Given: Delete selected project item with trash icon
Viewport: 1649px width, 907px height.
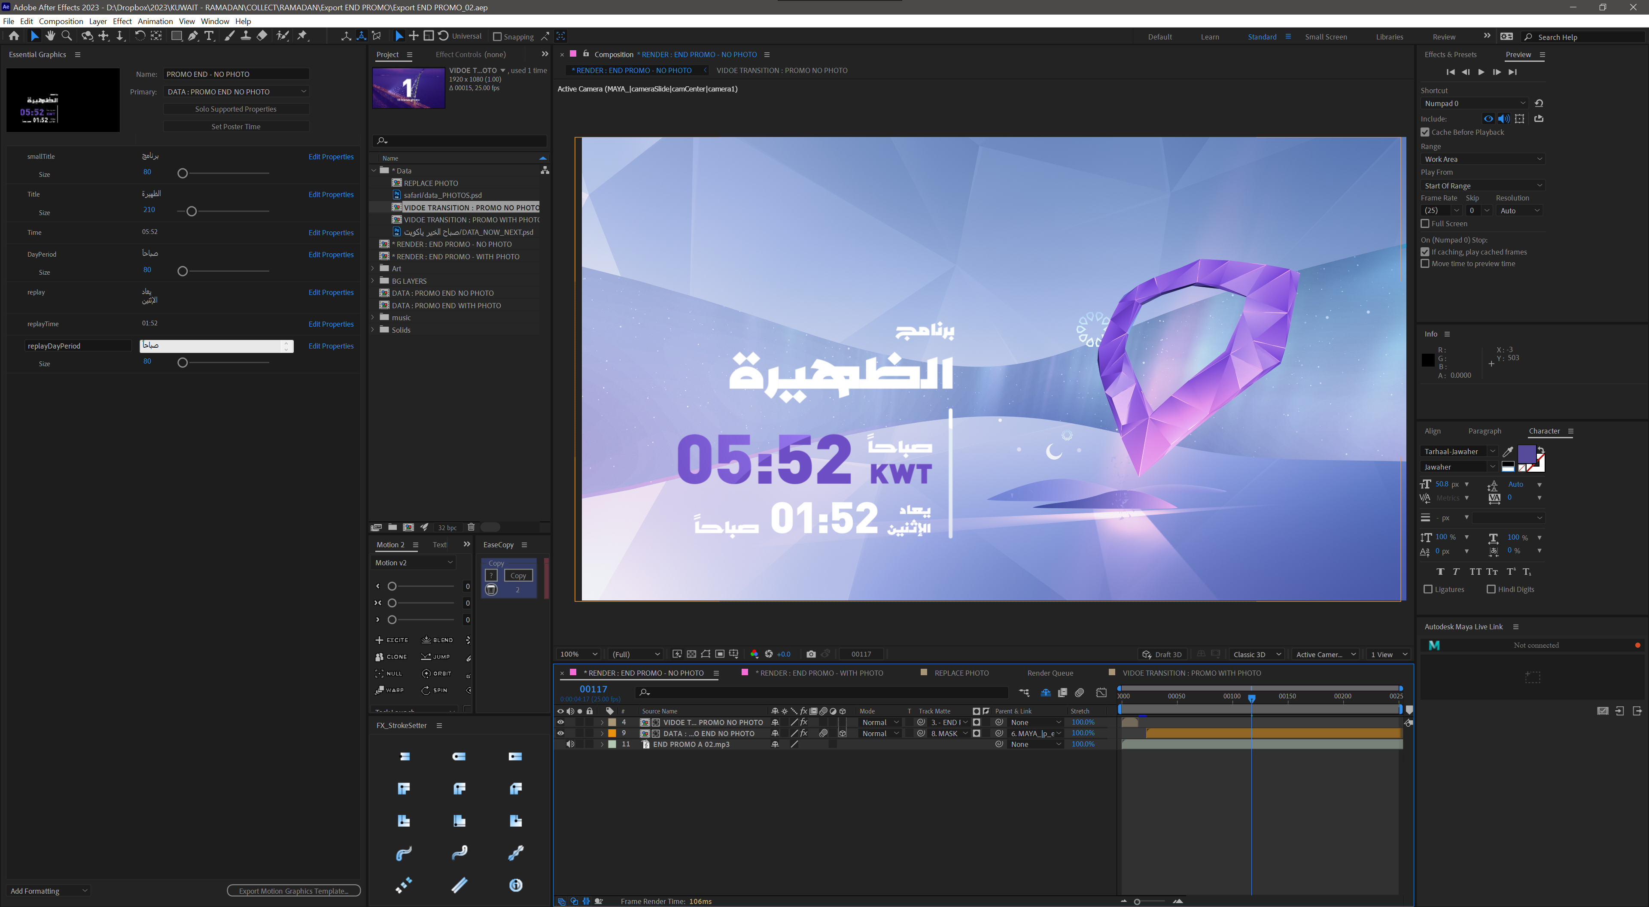Looking at the screenshot, I should (471, 528).
